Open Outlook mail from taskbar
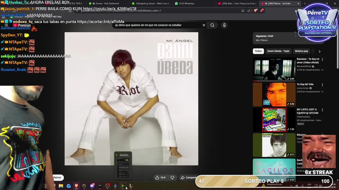 tap(69, 186)
